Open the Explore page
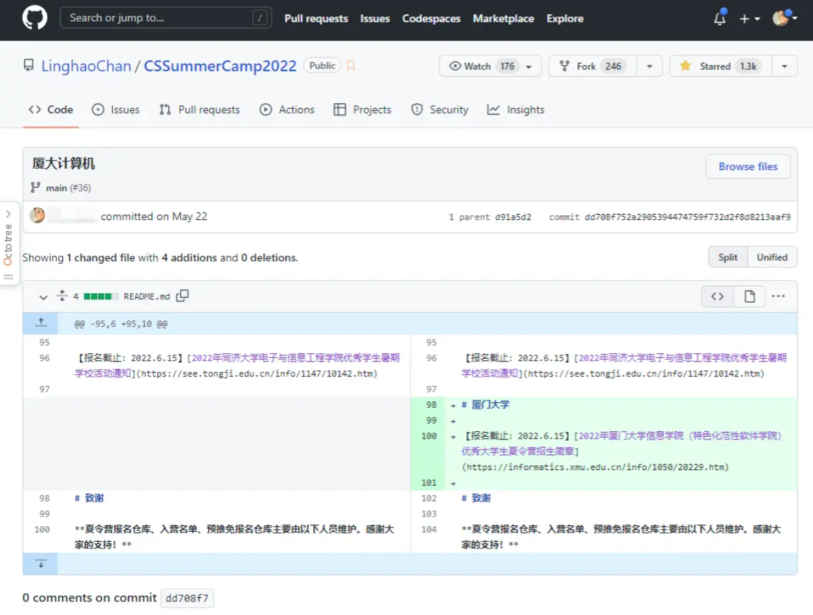813x615 pixels. [565, 18]
